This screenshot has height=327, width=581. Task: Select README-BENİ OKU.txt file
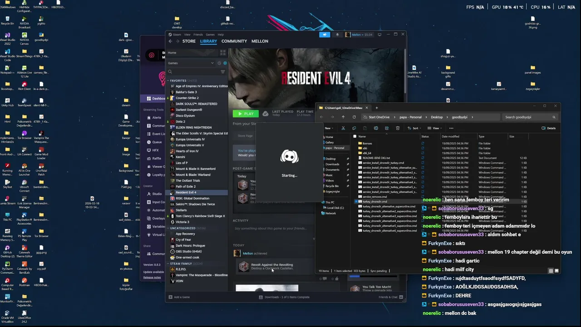coord(376,158)
